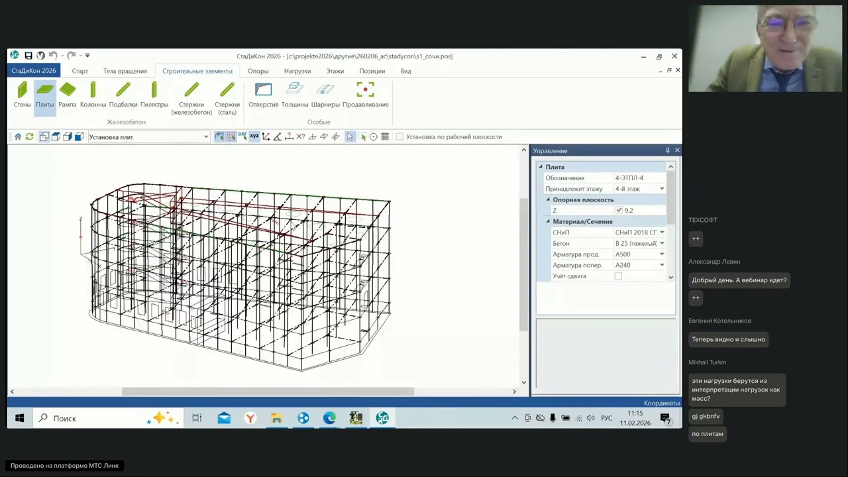Open Microsoft Edge from the taskbar
The width and height of the screenshot is (848, 477).
tap(329, 418)
